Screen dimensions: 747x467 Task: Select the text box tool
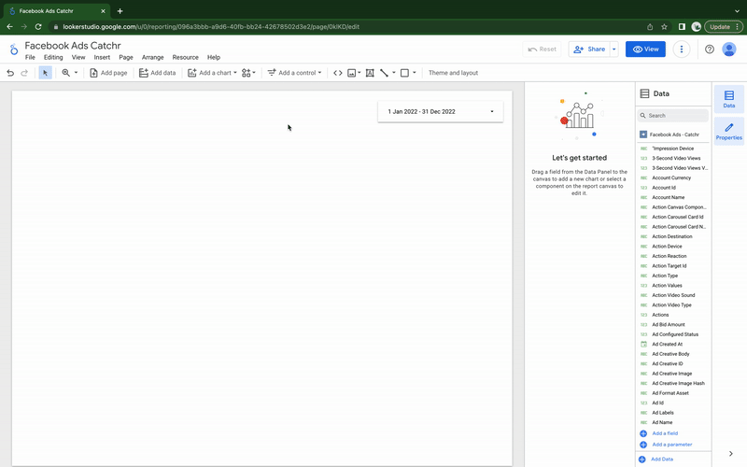click(370, 73)
